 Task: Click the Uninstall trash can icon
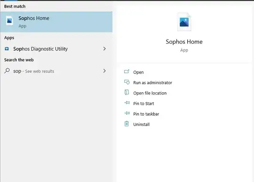click(127, 124)
